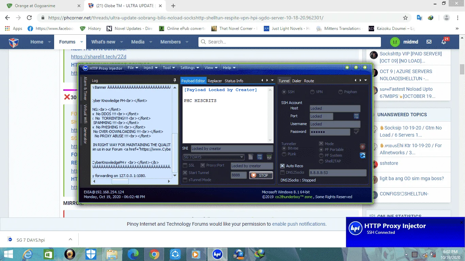Open the Members nav link
Viewport: 465px width, 261px height.
(171, 42)
